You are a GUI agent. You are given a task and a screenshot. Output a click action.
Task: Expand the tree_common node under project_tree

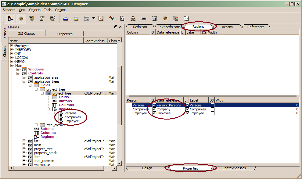pos(36,125)
